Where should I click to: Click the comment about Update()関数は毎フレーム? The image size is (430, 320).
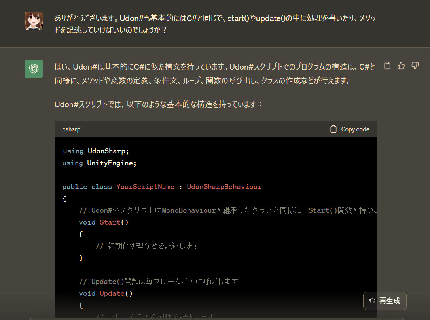pyautogui.click(x=159, y=282)
